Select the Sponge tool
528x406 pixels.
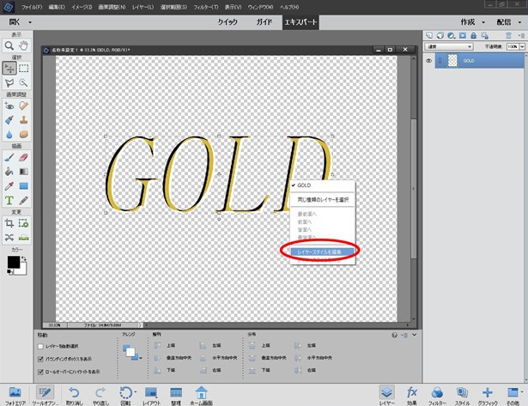[x=23, y=134]
